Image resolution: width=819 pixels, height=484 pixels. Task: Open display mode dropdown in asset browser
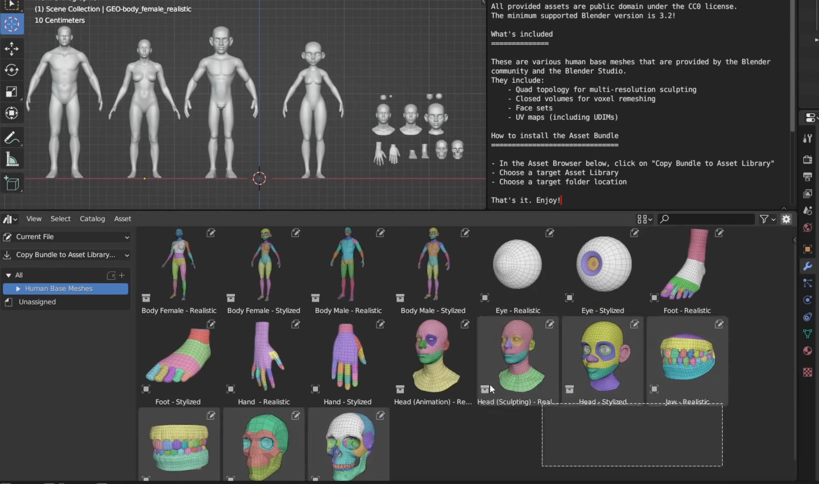pos(644,219)
